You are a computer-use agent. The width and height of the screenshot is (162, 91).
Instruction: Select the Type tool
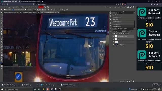click(2, 47)
